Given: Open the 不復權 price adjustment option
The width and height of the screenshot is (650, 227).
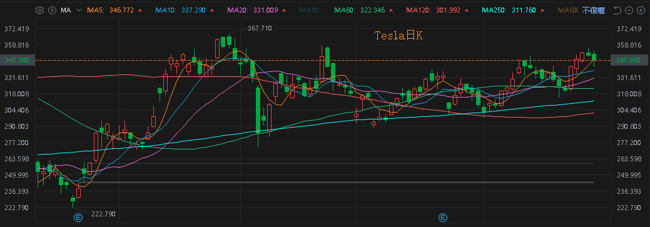Looking at the screenshot, I should (x=593, y=11).
